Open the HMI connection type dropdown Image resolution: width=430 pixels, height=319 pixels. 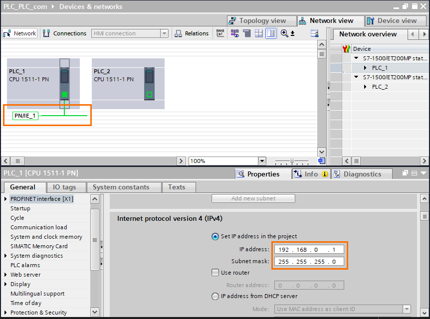tap(164, 33)
